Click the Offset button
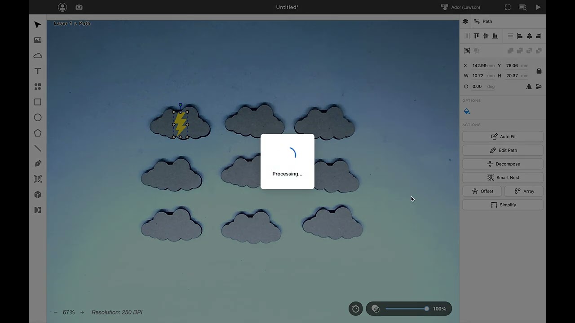575x323 pixels. 482,191
